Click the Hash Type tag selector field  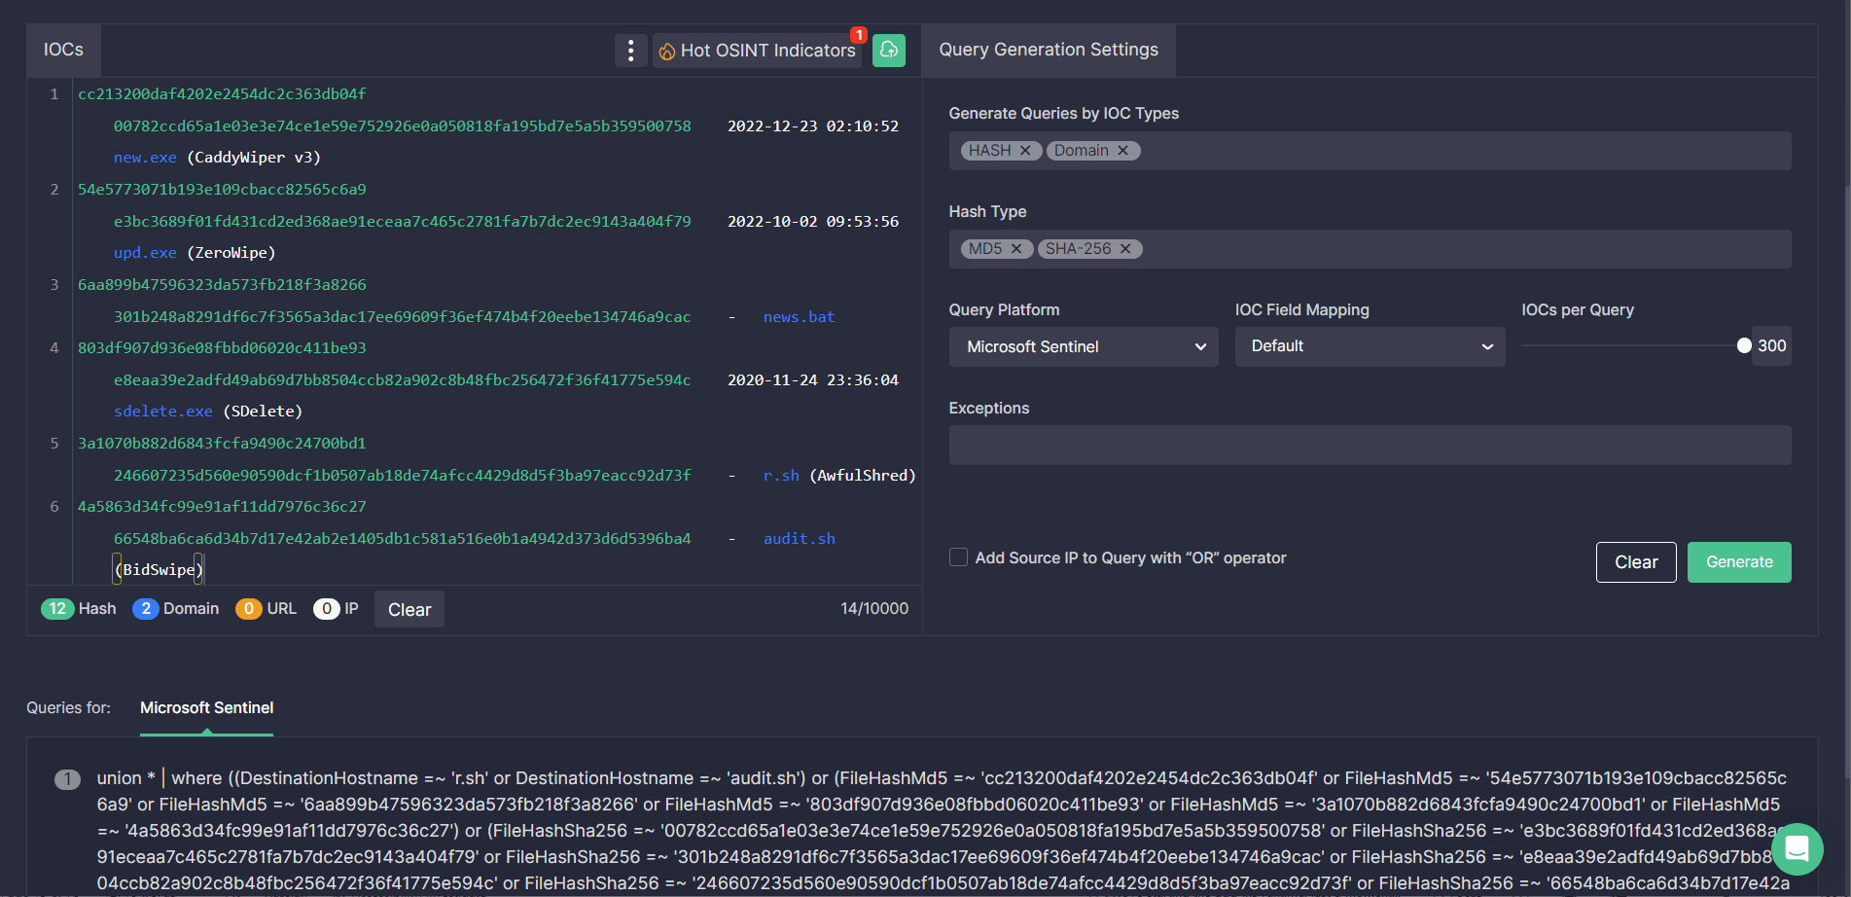tap(1370, 249)
